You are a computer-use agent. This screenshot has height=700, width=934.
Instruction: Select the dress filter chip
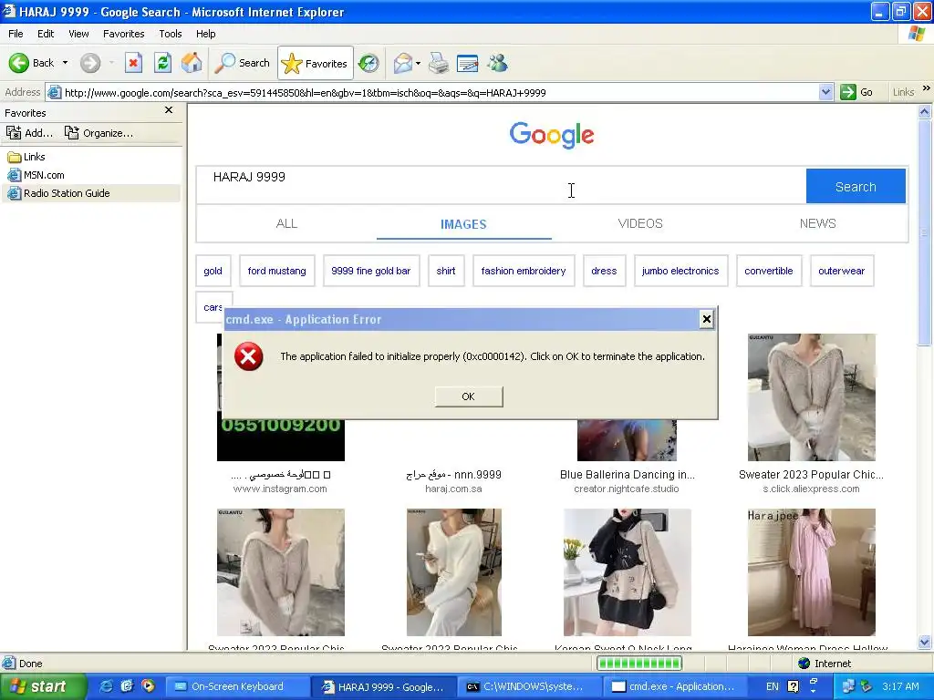pyautogui.click(x=604, y=271)
